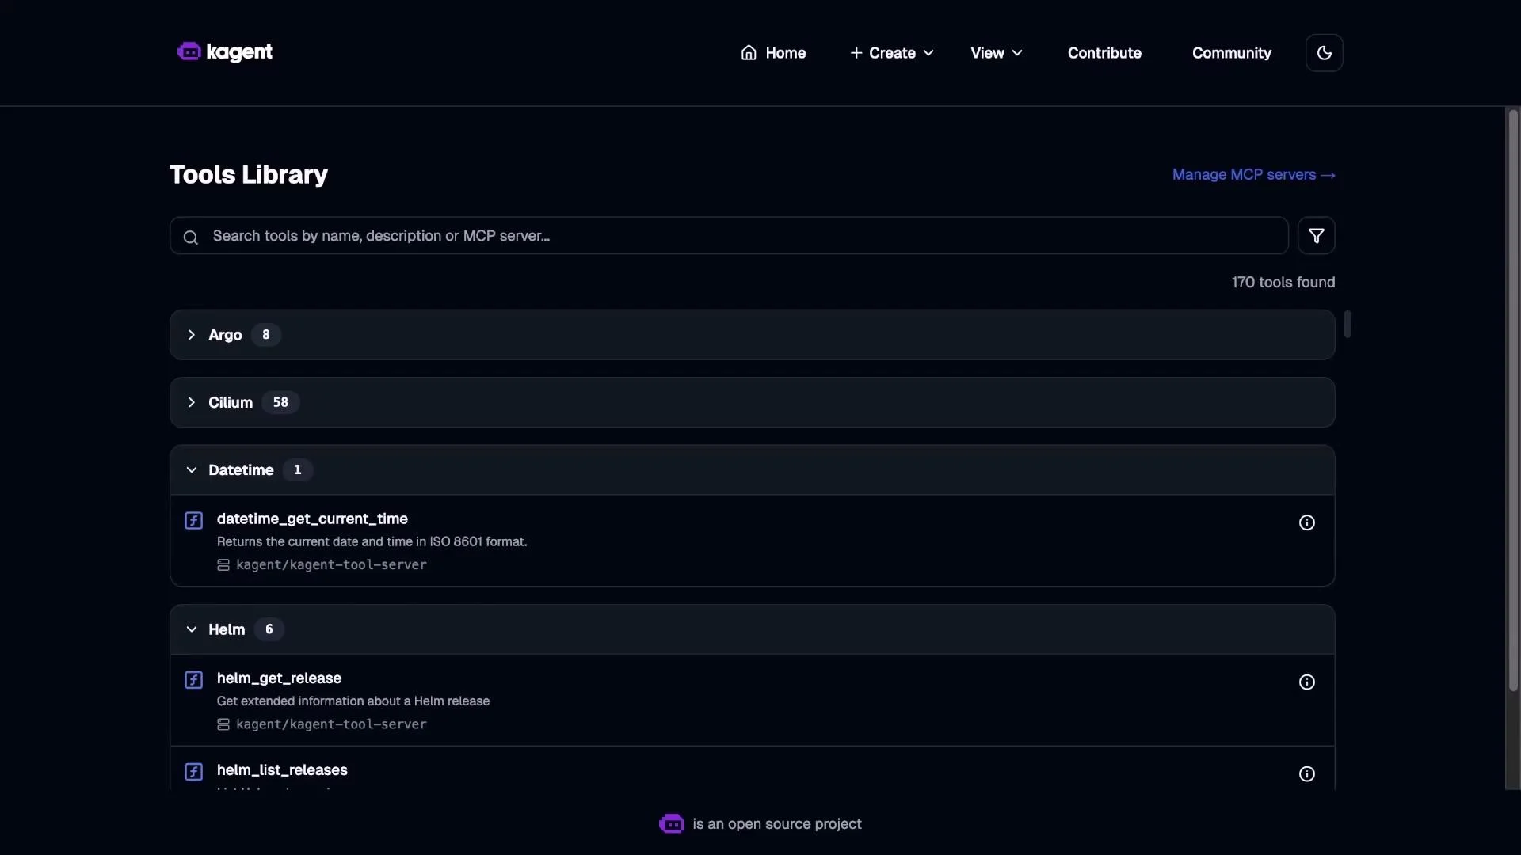Collapse the Datetime tools group

pos(752,470)
